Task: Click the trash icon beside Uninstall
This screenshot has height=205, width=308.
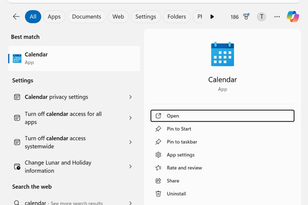Action: click(x=158, y=194)
